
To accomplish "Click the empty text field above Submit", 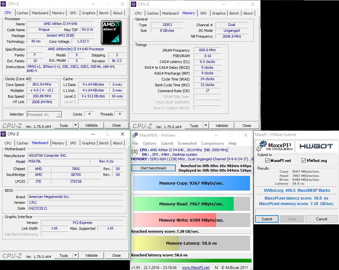I will (296, 211).
